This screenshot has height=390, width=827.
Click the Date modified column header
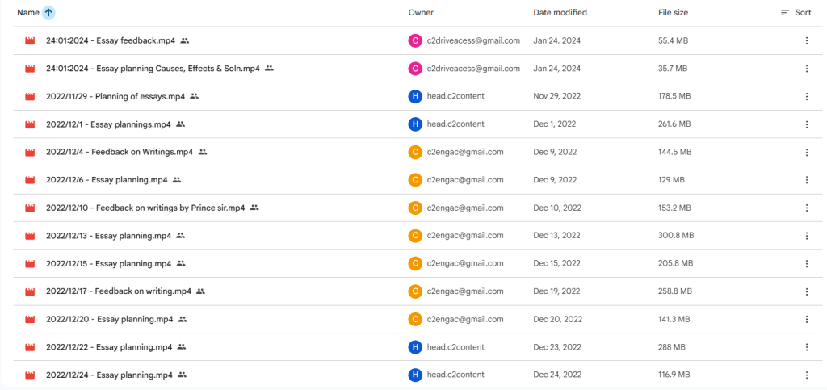coord(560,13)
